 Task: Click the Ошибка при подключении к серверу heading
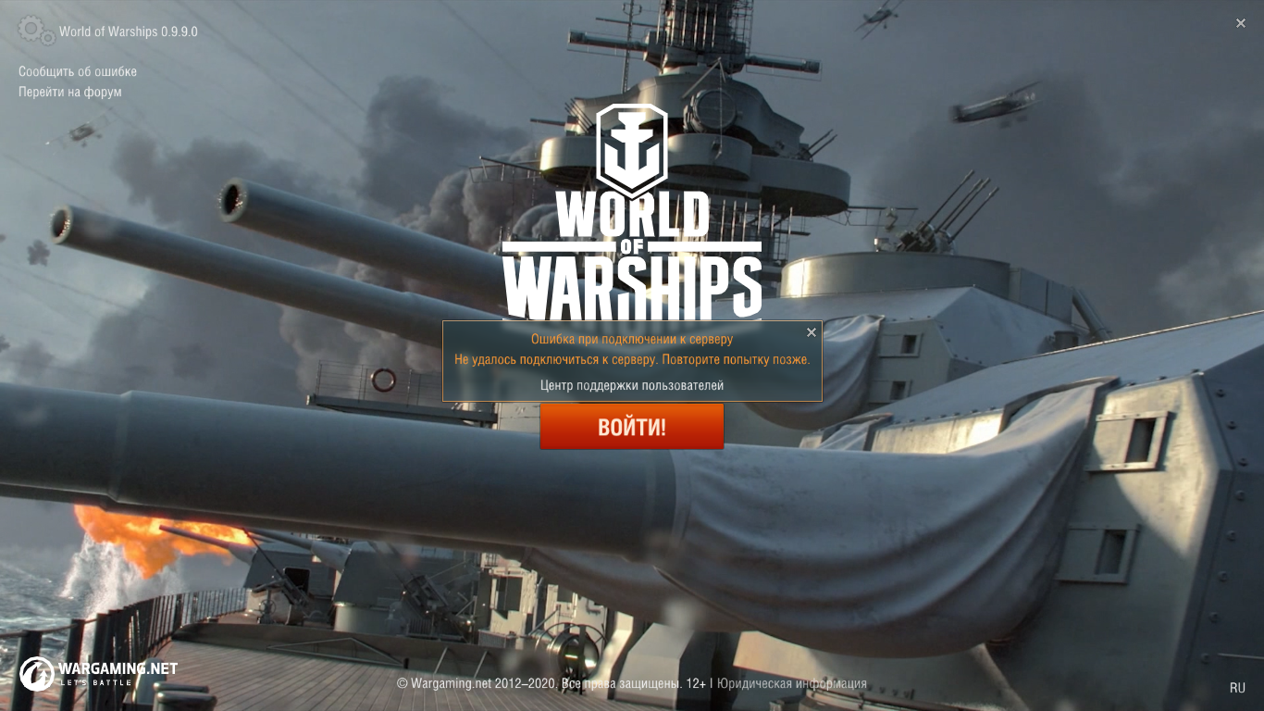click(x=632, y=340)
